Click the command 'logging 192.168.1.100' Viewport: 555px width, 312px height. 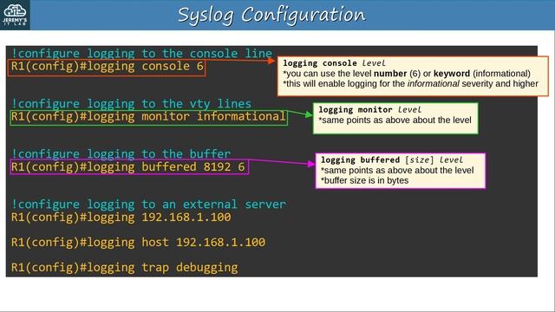tap(121, 218)
